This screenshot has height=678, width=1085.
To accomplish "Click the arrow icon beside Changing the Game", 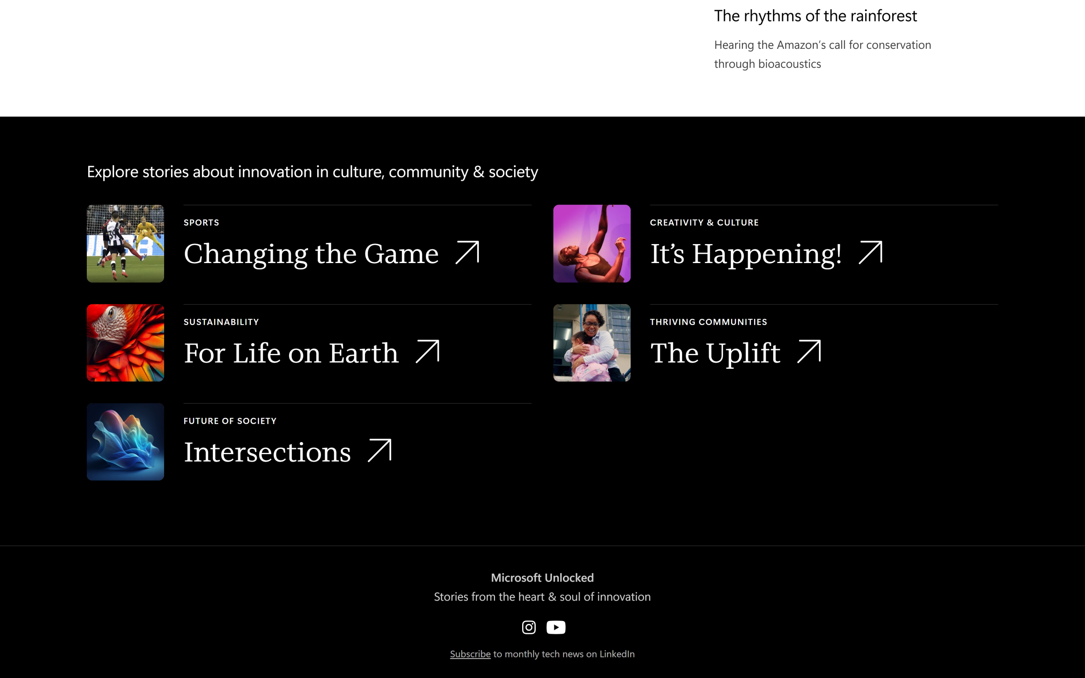I will pyautogui.click(x=467, y=253).
